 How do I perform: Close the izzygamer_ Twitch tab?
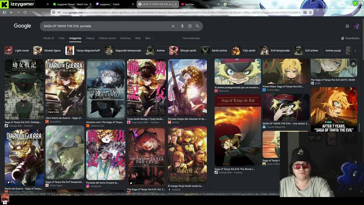(x=133, y=4)
